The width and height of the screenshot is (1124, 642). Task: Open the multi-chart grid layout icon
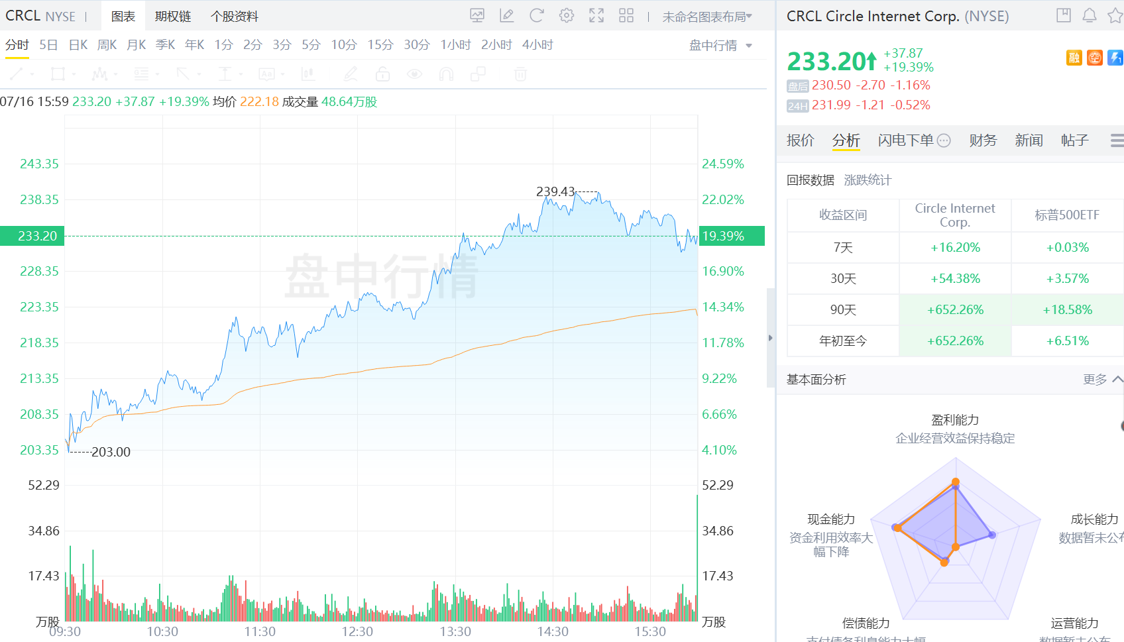(626, 15)
